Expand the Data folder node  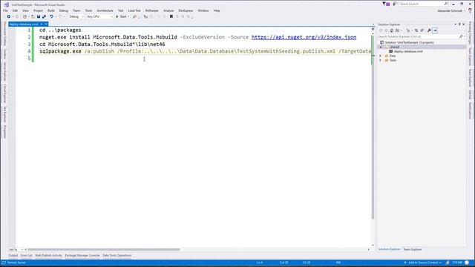tap(381, 56)
